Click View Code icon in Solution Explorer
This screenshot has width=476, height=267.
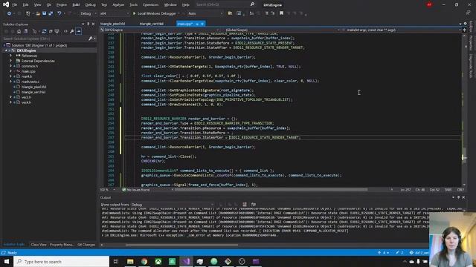point(65,31)
